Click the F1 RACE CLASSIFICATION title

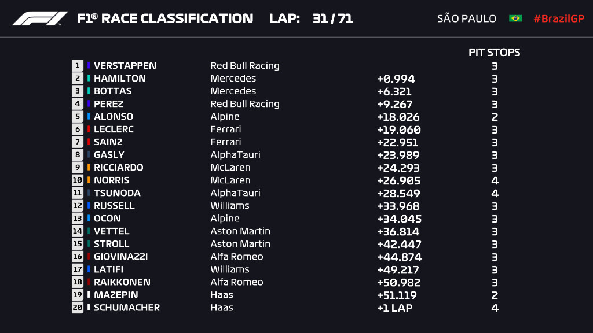(165, 18)
